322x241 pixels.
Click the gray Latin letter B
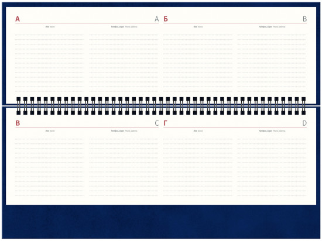(x=305, y=19)
